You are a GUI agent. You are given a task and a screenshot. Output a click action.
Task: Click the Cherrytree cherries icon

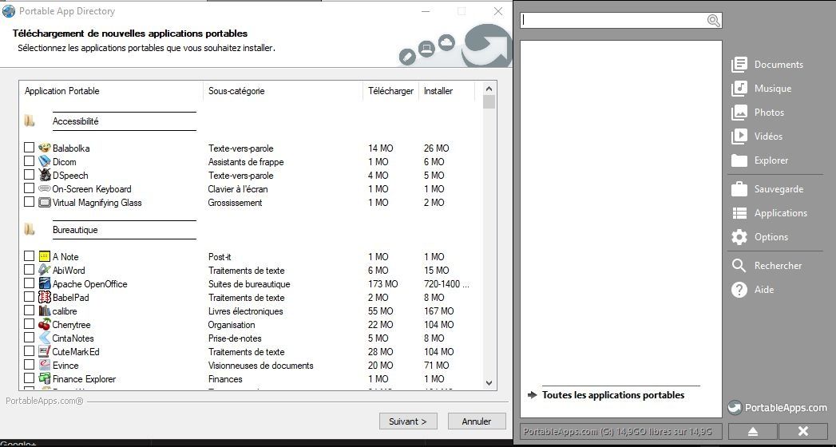(45, 324)
